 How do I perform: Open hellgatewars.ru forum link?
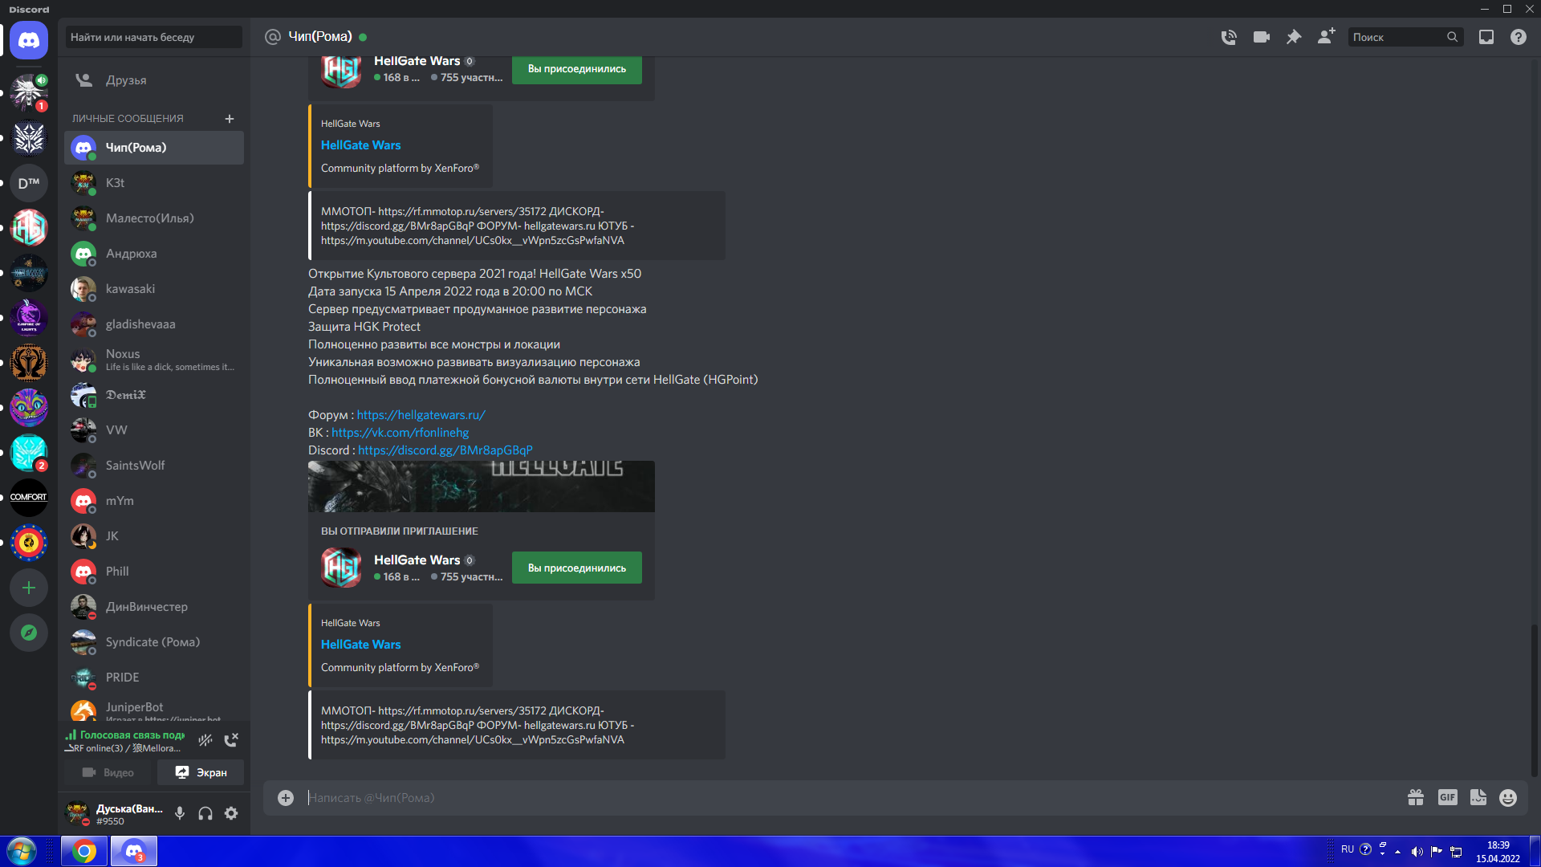421,415
